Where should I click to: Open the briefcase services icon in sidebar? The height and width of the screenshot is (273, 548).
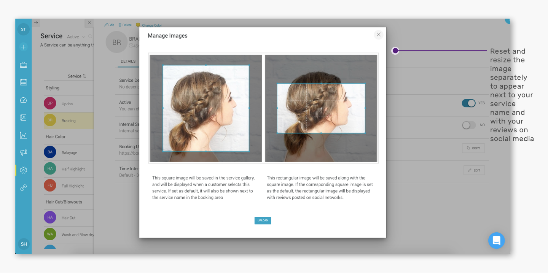coord(24,65)
